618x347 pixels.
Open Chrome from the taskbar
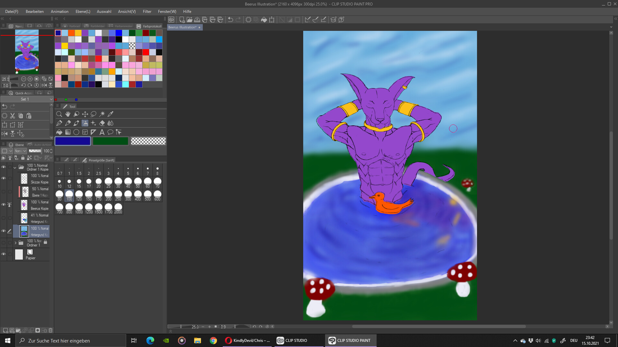(213, 341)
